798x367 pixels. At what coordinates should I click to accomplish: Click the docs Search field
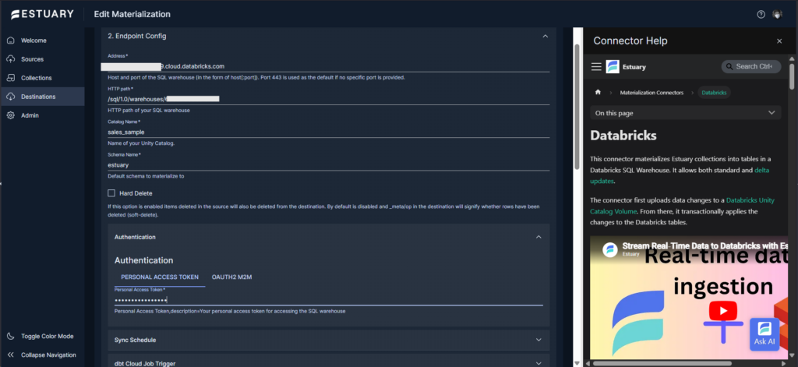pyautogui.click(x=750, y=67)
